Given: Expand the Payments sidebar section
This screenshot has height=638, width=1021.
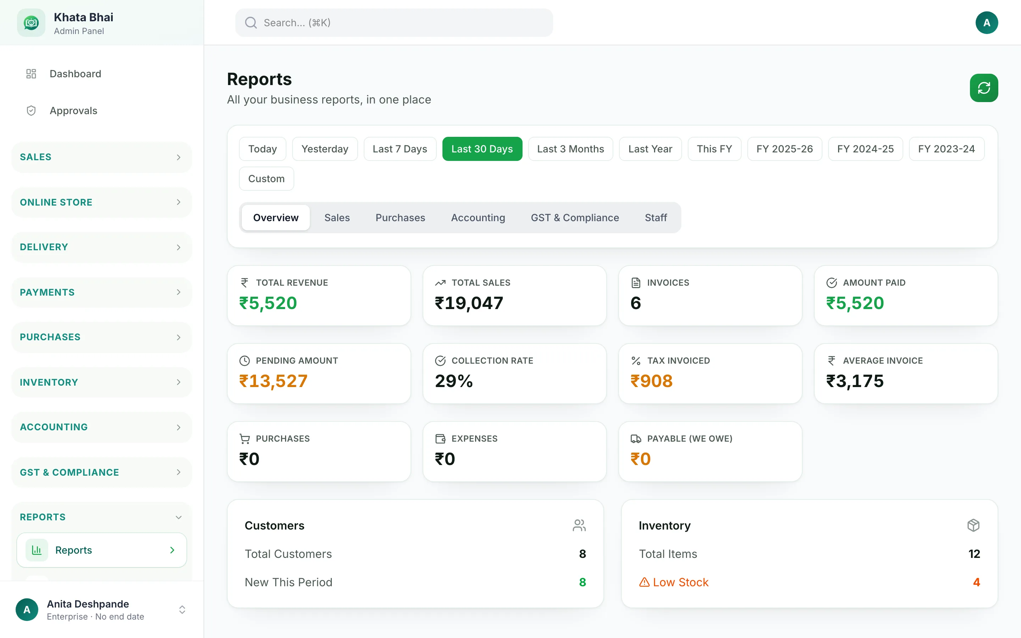Looking at the screenshot, I should pyautogui.click(x=102, y=292).
